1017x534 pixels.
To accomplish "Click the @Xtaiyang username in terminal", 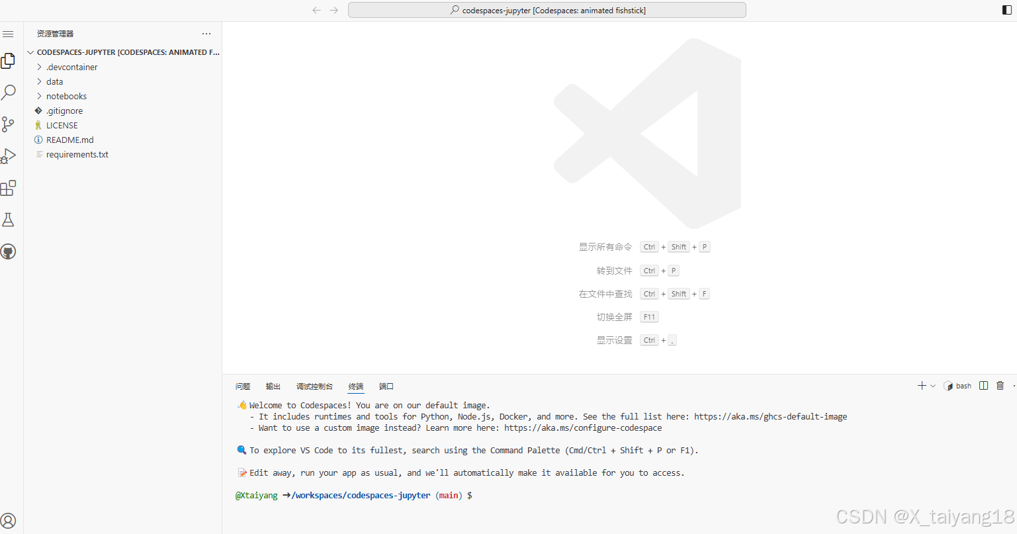I will [257, 495].
